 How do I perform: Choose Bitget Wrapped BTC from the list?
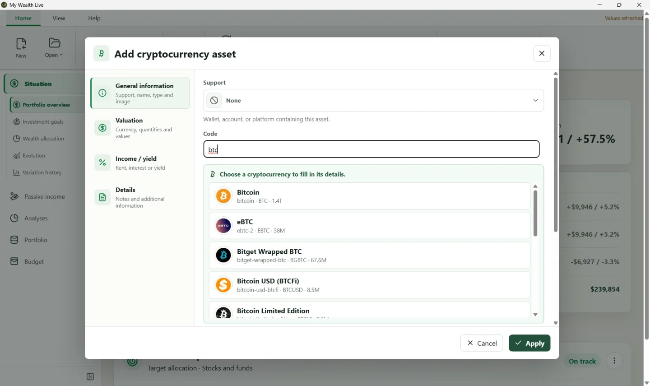[369, 256]
